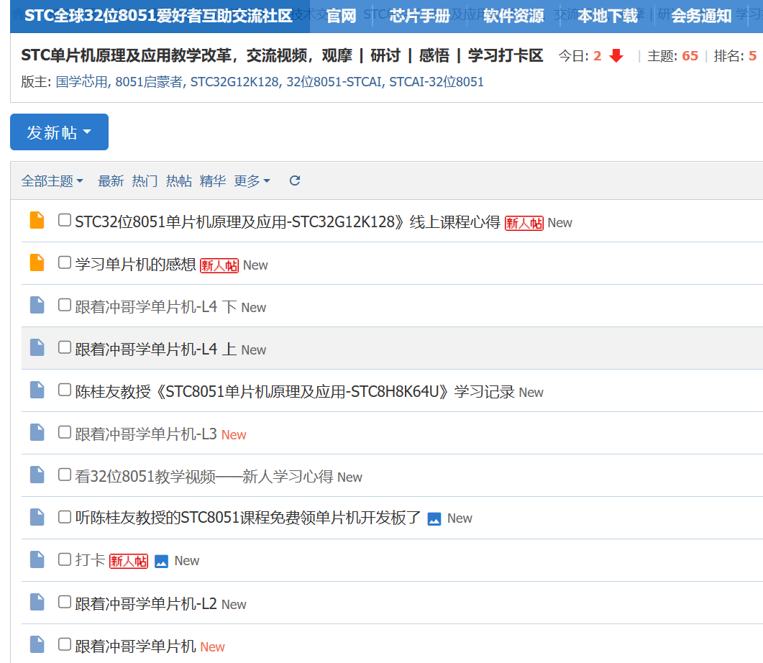Expand the 全部主题 filter dropdown

pyautogui.click(x=52, y=181)
